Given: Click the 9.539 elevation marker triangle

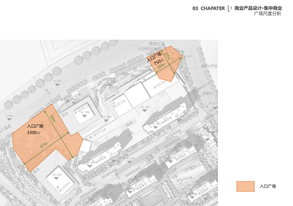Looking at the screenshot, I should click(57, 85).
